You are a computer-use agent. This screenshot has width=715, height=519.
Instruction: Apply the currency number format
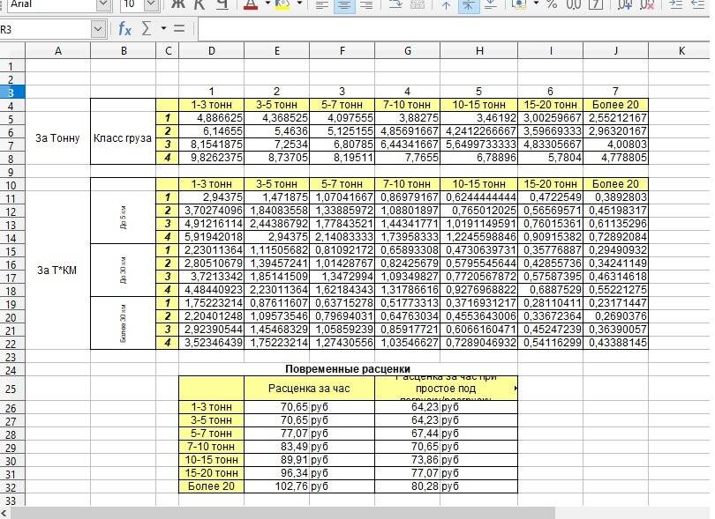pyautogui.click(x=518, y=4)
